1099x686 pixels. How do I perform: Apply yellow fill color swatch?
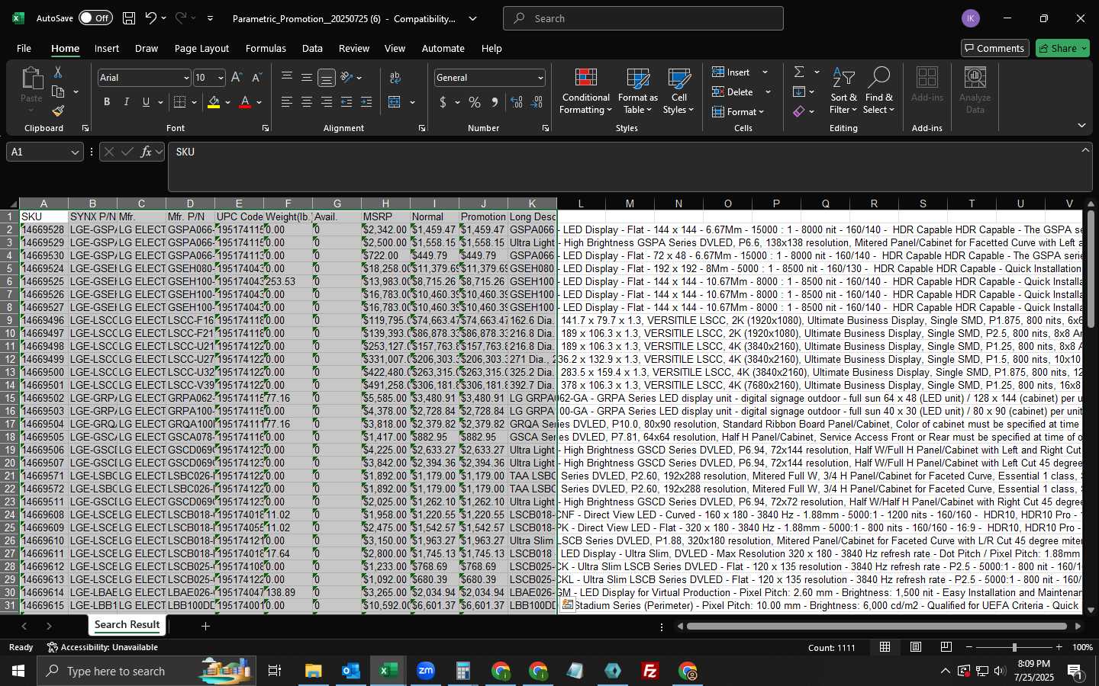tap(214, 102)
